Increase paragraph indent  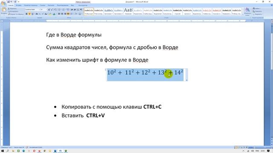pos(75,9)
